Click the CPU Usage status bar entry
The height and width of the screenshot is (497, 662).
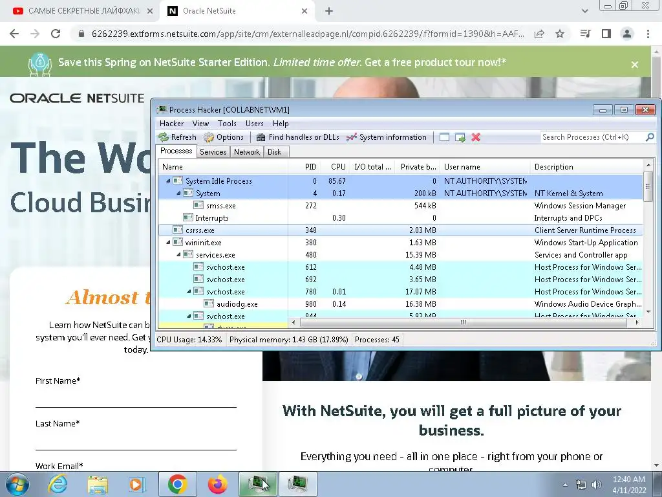189,340
